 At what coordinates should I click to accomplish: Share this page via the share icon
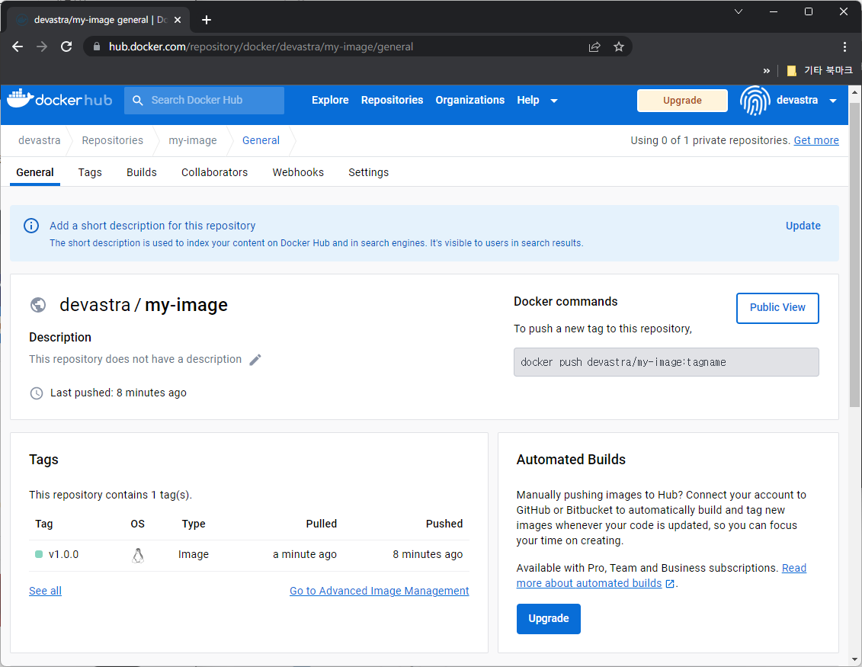(x=594, y=46)
